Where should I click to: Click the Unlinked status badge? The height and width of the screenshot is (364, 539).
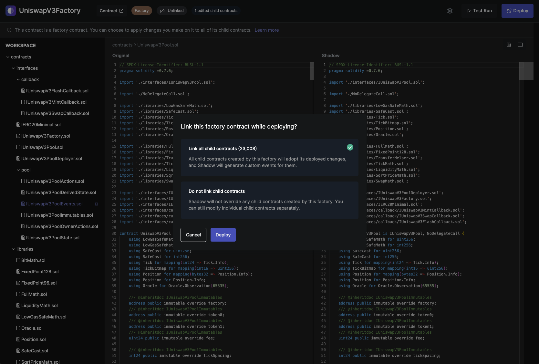[172, 11]
